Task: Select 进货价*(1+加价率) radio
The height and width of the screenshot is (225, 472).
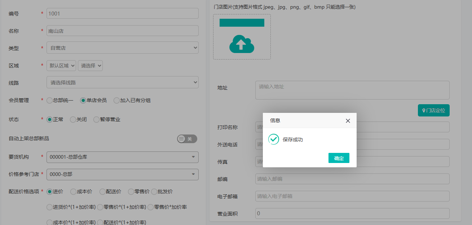Action: click(x=50, y=207)
